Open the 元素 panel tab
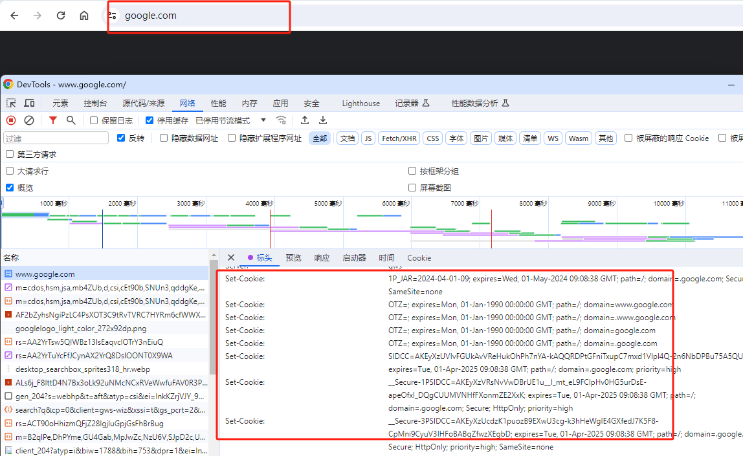 tap(60, 103)
